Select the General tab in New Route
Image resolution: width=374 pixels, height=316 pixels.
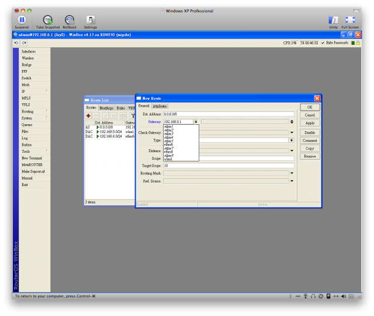(144, 106)
